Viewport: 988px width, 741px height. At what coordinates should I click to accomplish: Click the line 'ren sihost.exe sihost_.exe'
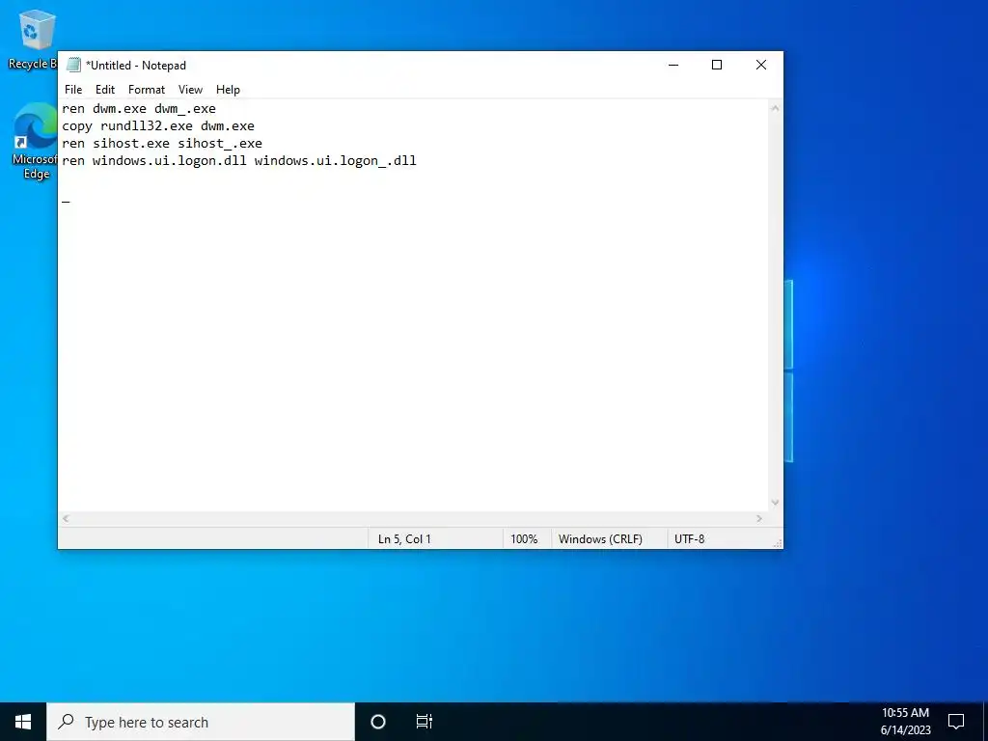[x=162, y=144]
